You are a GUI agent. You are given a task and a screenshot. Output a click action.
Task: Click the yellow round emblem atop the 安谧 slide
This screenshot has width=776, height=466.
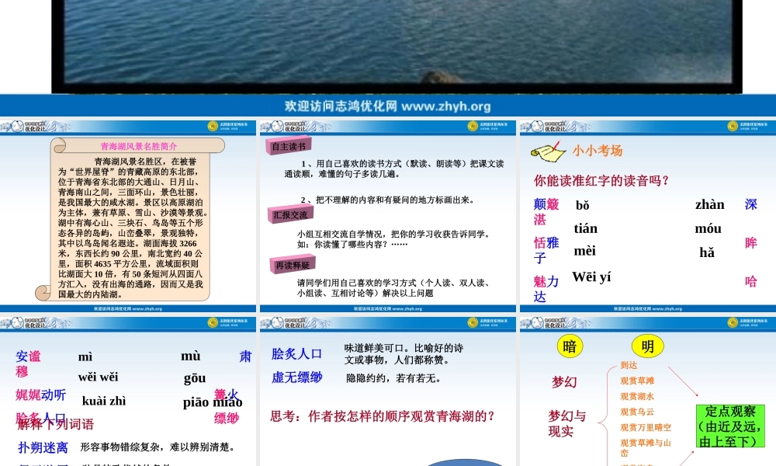coord(213,323)
